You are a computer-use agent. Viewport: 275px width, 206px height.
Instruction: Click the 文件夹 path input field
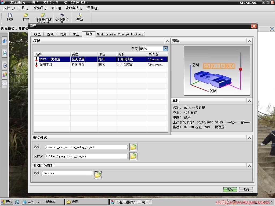(86, 156)
